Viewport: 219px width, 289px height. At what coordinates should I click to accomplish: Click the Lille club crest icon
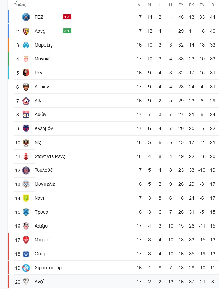(26, 101)
